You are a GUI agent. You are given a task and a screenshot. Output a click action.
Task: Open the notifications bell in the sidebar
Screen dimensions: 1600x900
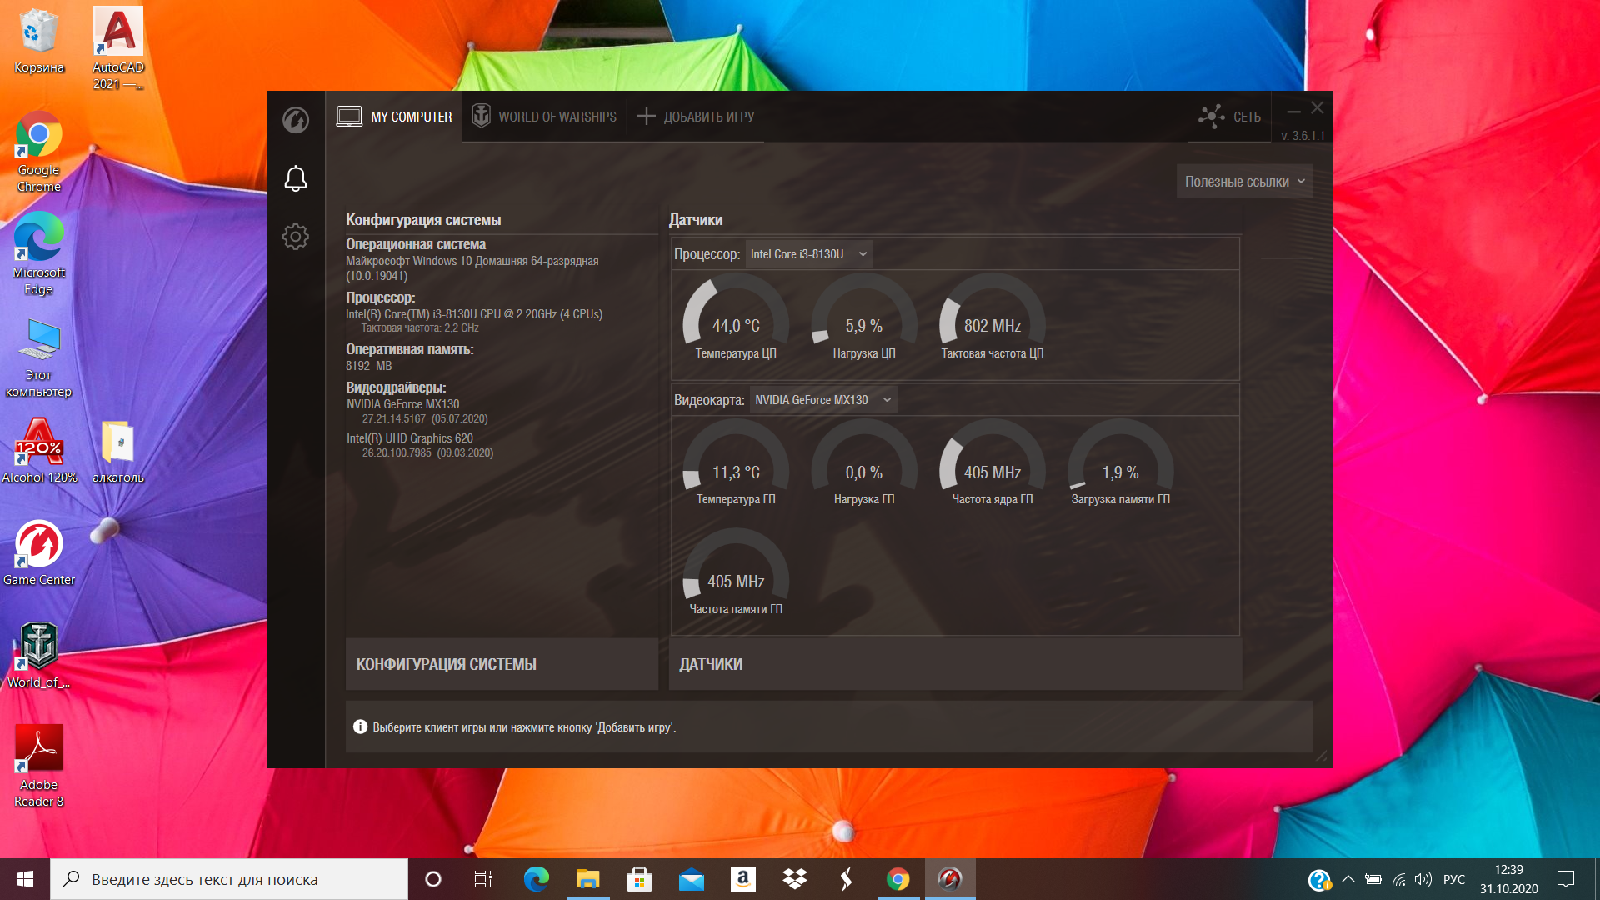pos(296,178)
